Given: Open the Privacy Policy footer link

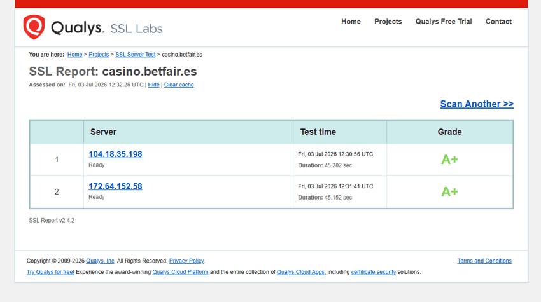Looking at the screenshot, I should pyautogui.click(x=186, y=261).
